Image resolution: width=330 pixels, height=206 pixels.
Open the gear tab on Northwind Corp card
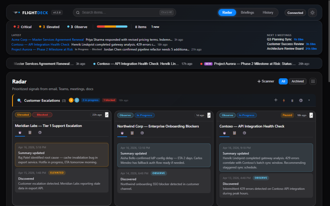(142, 133)
